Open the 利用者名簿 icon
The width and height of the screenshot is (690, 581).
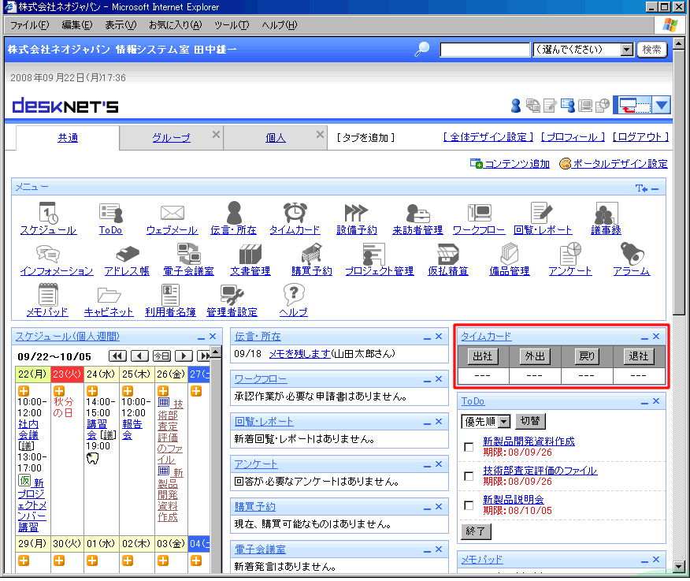[x=170, y=295]
